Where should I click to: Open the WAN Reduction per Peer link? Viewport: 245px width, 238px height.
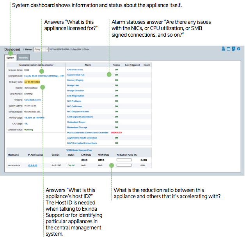(79, 150)
